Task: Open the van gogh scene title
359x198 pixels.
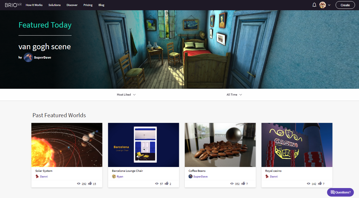Action: pos(44,46)
